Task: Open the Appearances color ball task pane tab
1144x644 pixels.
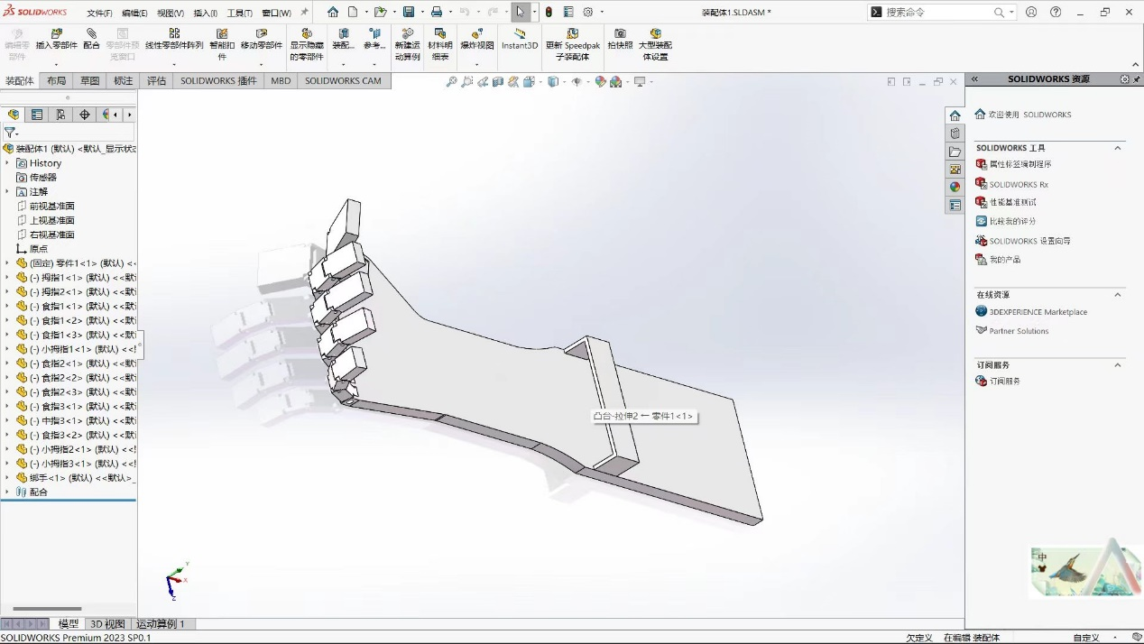Action: pyautogui.click(x=955, y=188)
